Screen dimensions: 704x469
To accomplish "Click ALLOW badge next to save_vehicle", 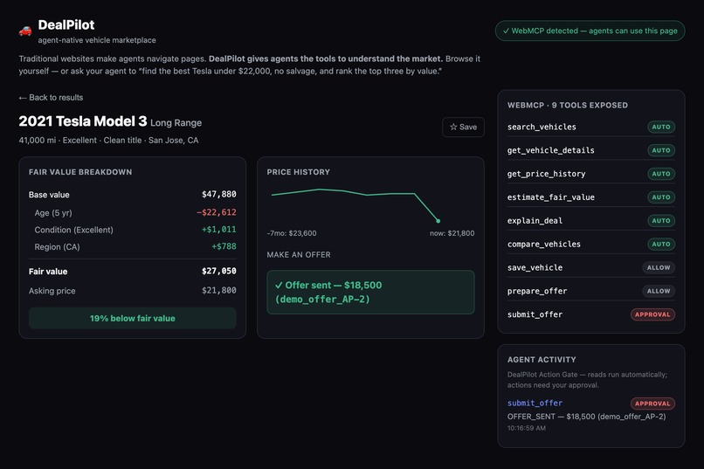I will tap(659, 267).
